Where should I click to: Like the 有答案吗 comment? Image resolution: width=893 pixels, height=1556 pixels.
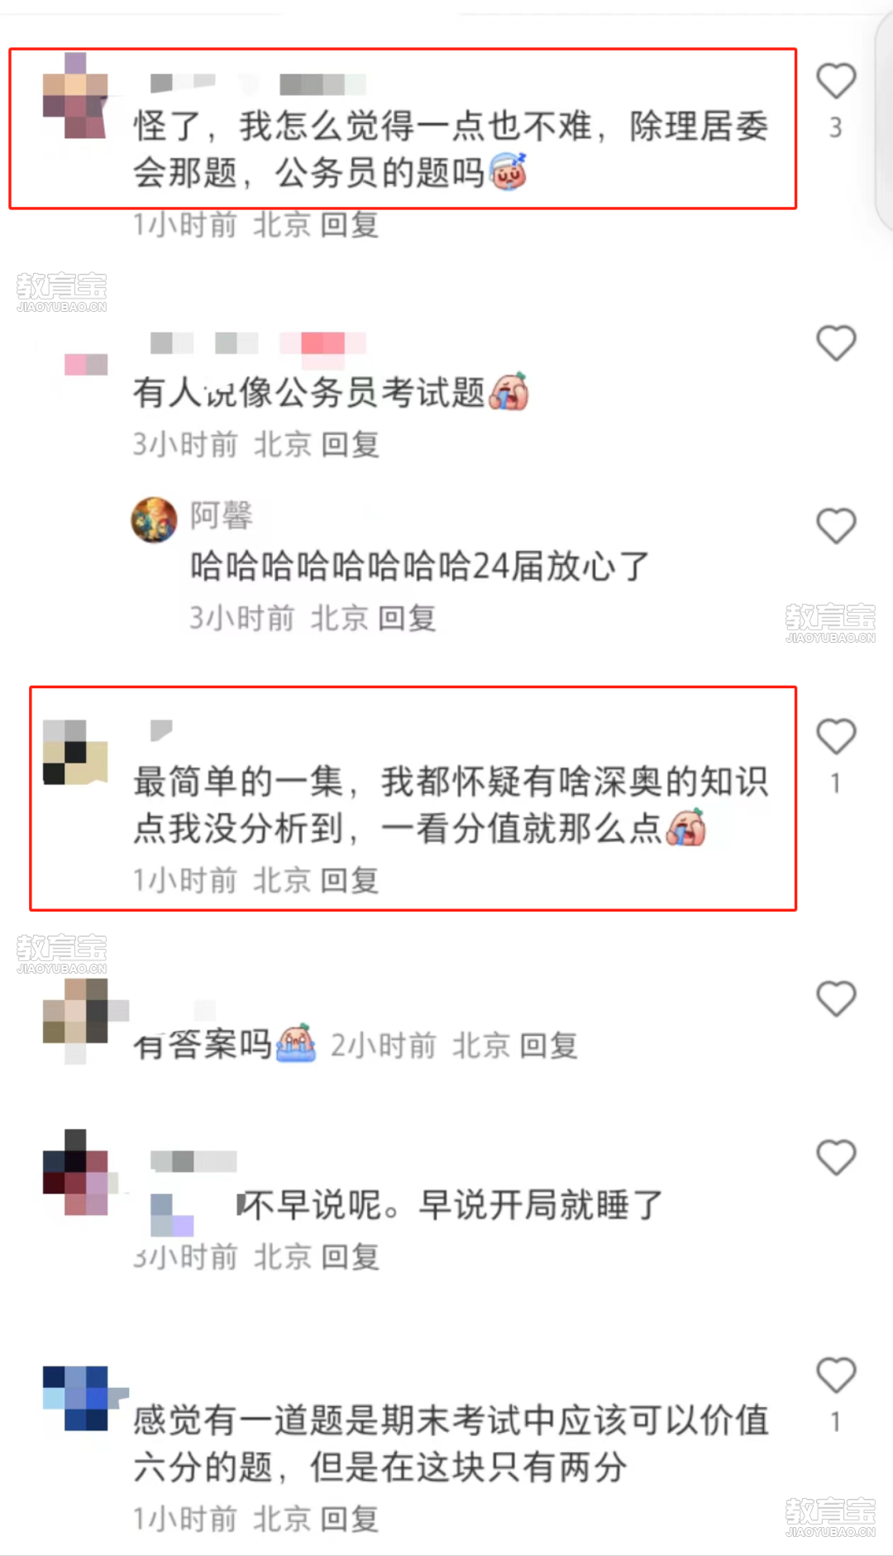coord(836,999)
